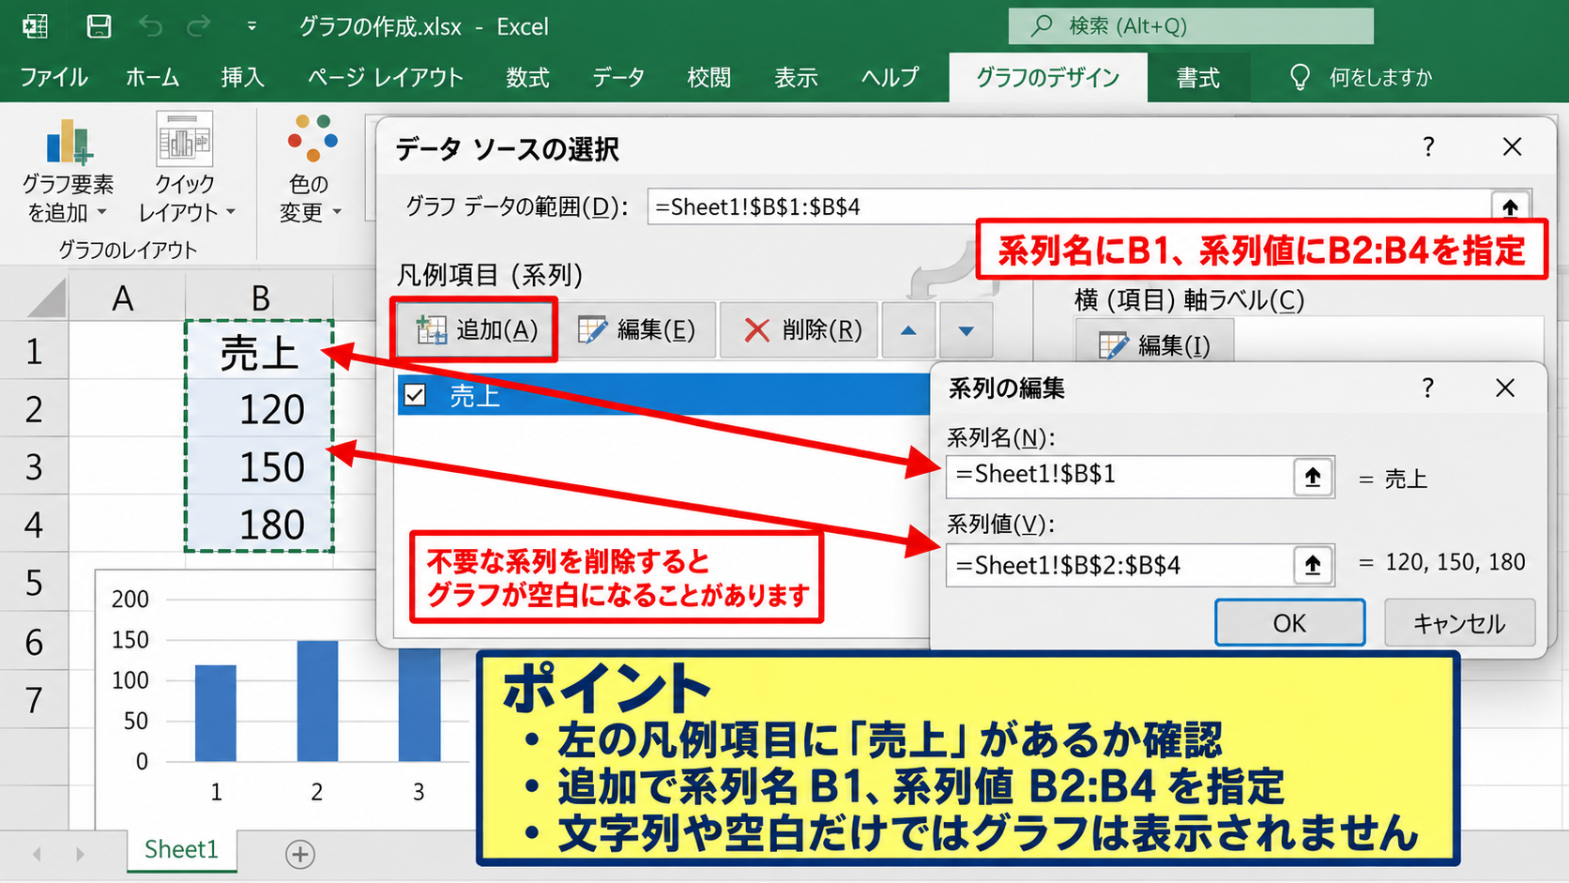Switch to the 数式 tab
This screenshot has height=883, width=1569.
pos(527,77)
